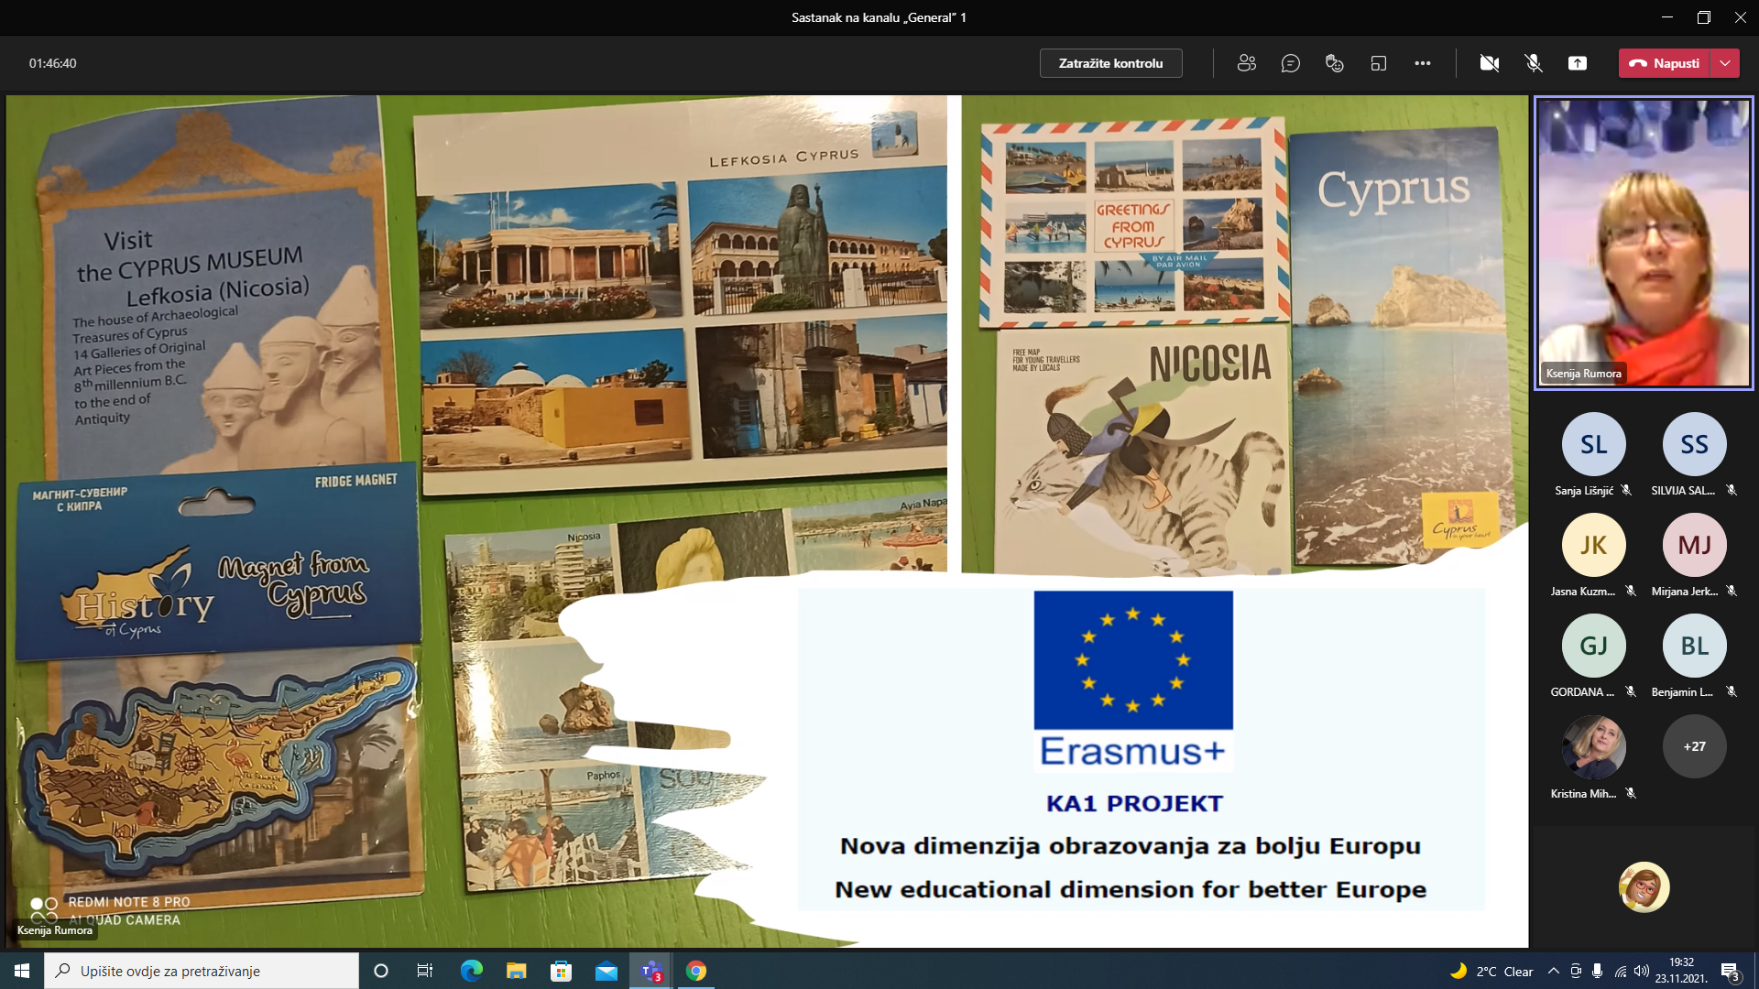Click taskbar search field Upišite ovdje
This screenshot has height=989, width=1759.
pos(202,971)
